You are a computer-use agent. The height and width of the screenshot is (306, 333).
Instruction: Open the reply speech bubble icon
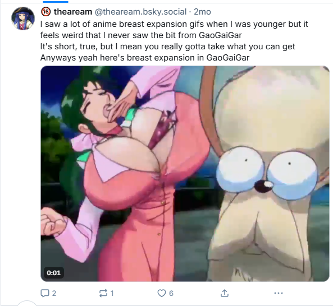point(44,293)
